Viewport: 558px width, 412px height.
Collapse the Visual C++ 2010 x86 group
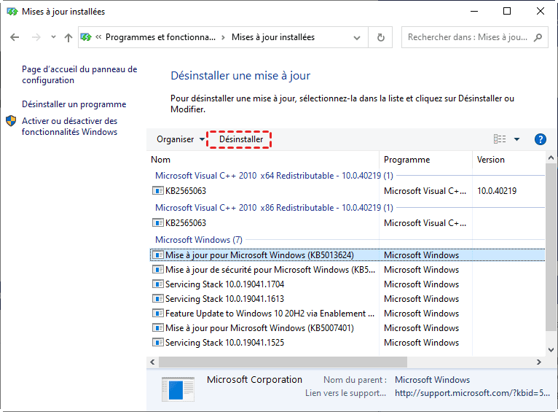click(x=274, y=208)
